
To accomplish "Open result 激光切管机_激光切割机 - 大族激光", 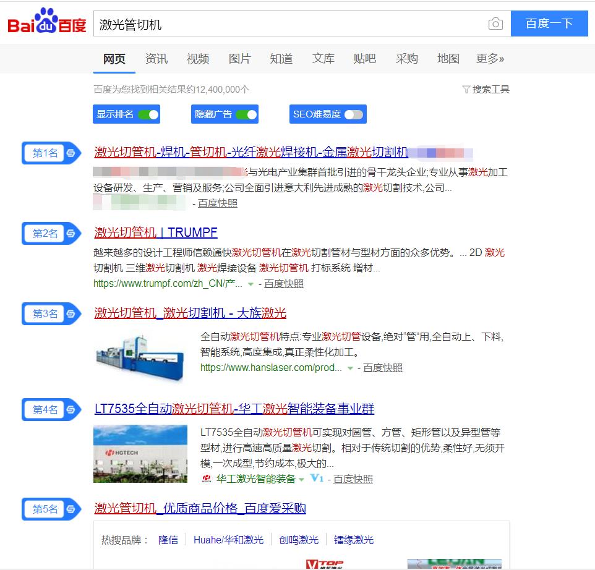I will [x=190, y=313].
